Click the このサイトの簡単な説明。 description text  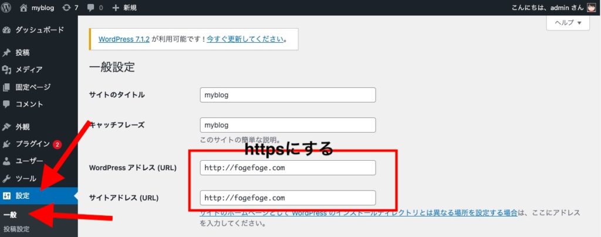[x=240, y=140]
